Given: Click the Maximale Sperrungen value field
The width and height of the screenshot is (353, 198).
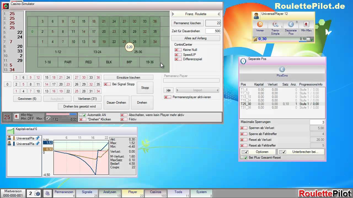Looking at the screenshot, I should tap(317, 122).
